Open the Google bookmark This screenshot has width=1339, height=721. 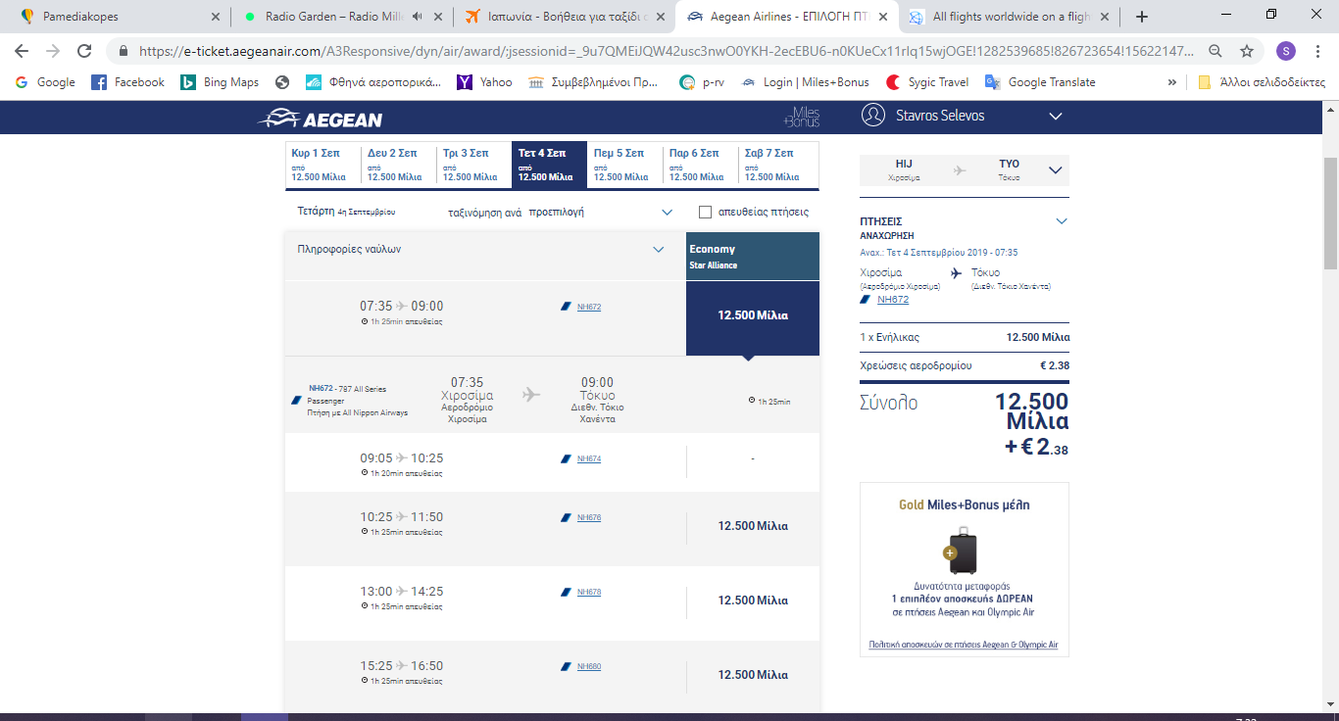45,82
